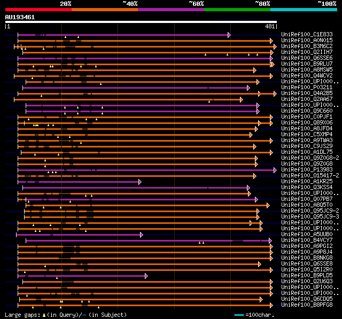The image size is (342, 319).
Task: Open the UniRef100_C1E833 hit label
Action: pyautogui.click(x=307, y=34)
